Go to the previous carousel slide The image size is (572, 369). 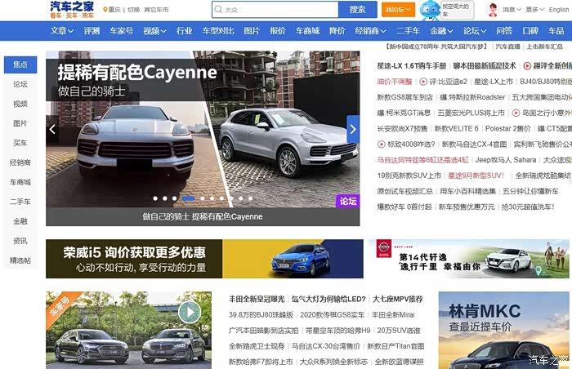tap(52, 128)
